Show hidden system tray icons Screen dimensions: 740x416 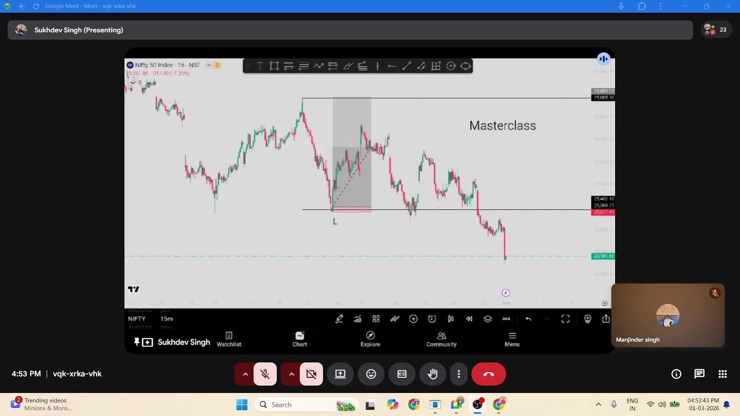click(x=598, y=404)
